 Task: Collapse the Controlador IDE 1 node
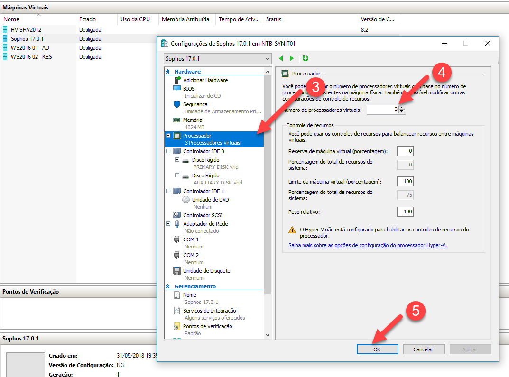tap(168, 191)
